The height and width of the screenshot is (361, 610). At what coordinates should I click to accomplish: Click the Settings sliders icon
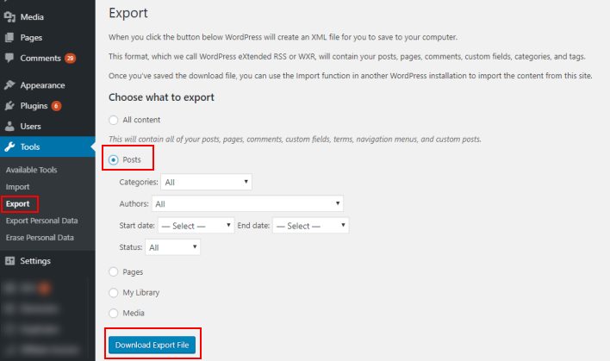[x=9, y=261]
